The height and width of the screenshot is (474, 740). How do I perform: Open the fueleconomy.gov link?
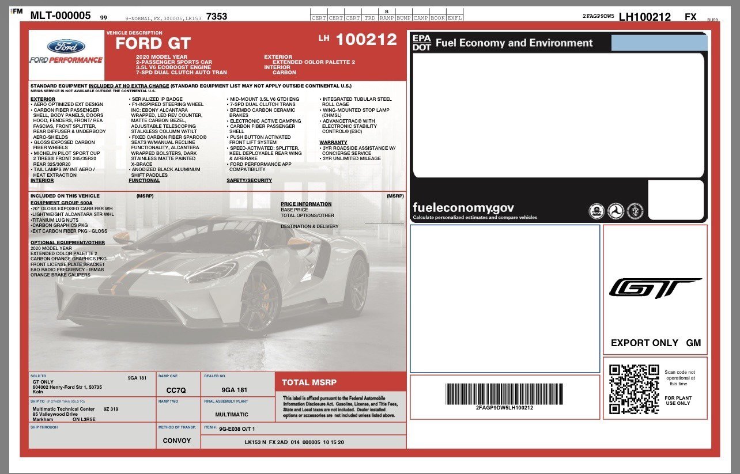(x=463, y=208)
